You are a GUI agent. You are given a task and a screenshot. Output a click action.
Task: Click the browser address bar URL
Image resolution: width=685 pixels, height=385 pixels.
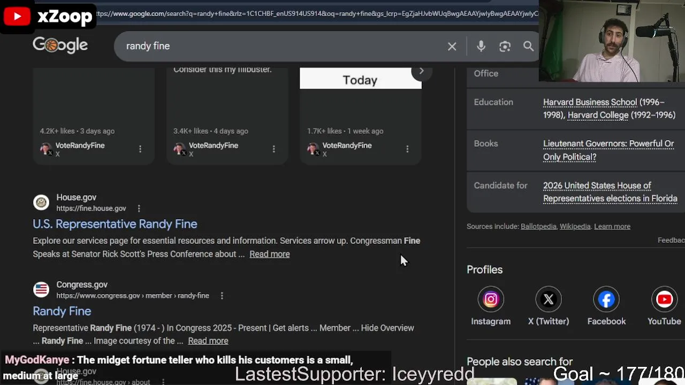pos(317,13)
